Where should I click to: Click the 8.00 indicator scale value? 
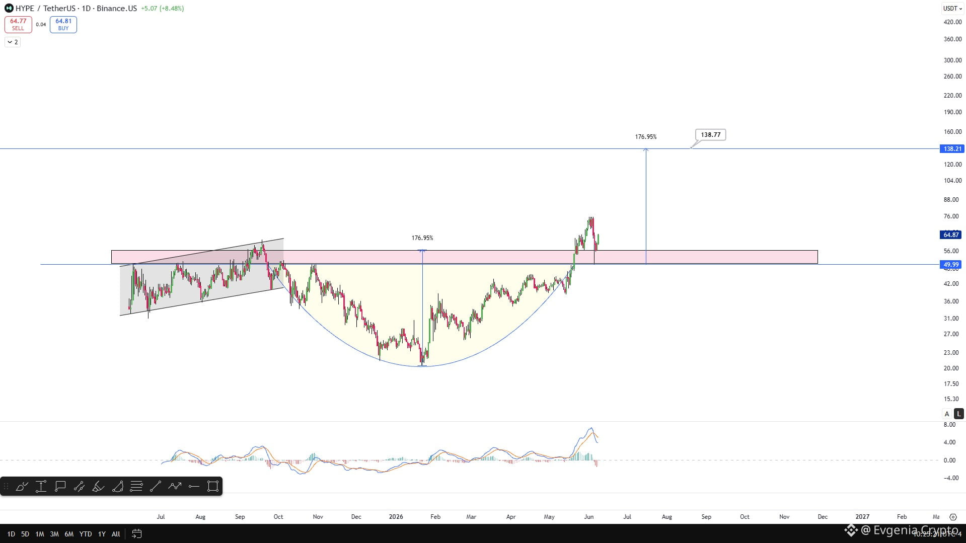pyautogui.click(x=949, y=425)
